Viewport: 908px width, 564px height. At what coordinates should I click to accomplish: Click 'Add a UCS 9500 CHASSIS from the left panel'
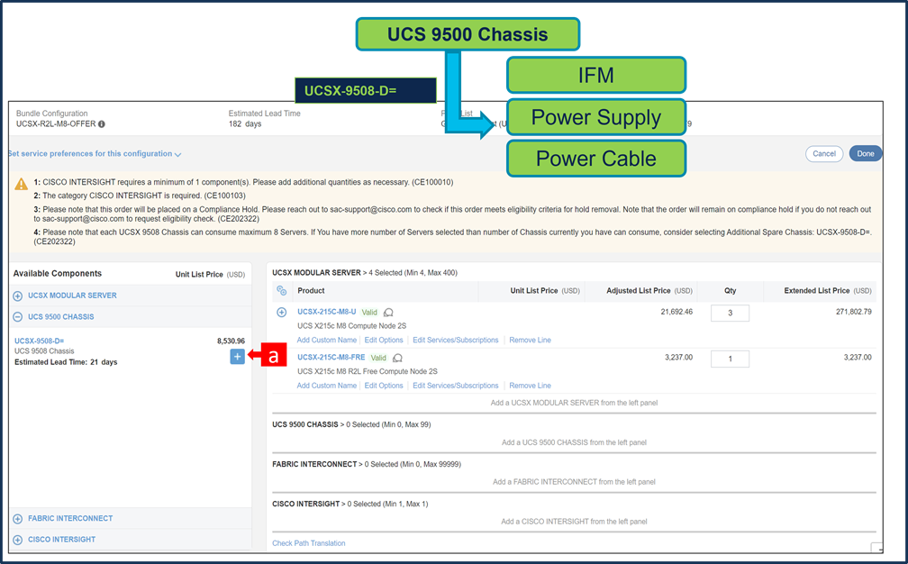click(x=574, y=442)
